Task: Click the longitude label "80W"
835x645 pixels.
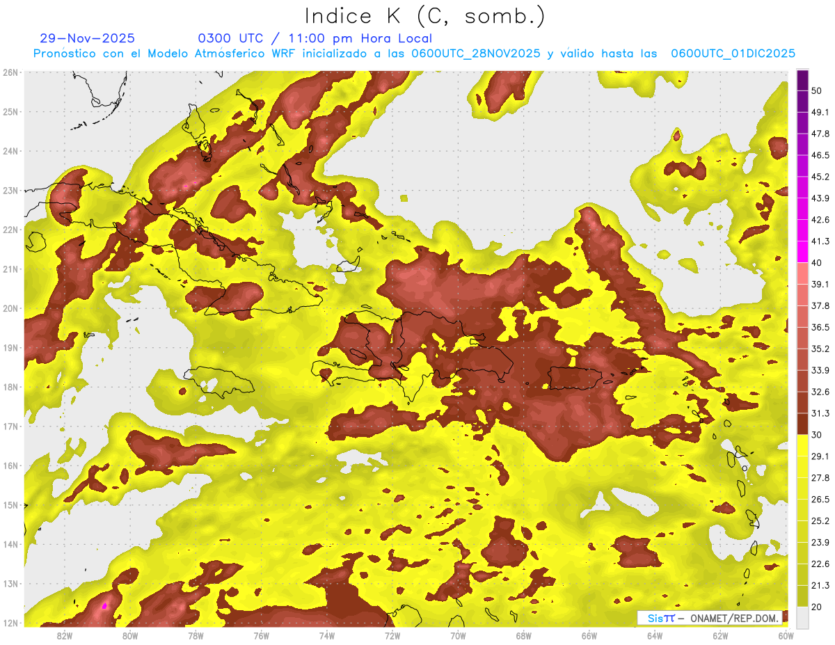Action: coord(130,635)
